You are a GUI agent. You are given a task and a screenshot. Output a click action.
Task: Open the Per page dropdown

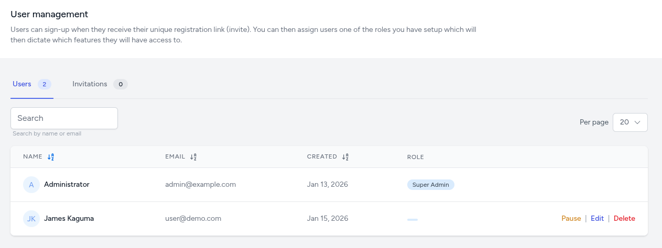coord(630,122)
